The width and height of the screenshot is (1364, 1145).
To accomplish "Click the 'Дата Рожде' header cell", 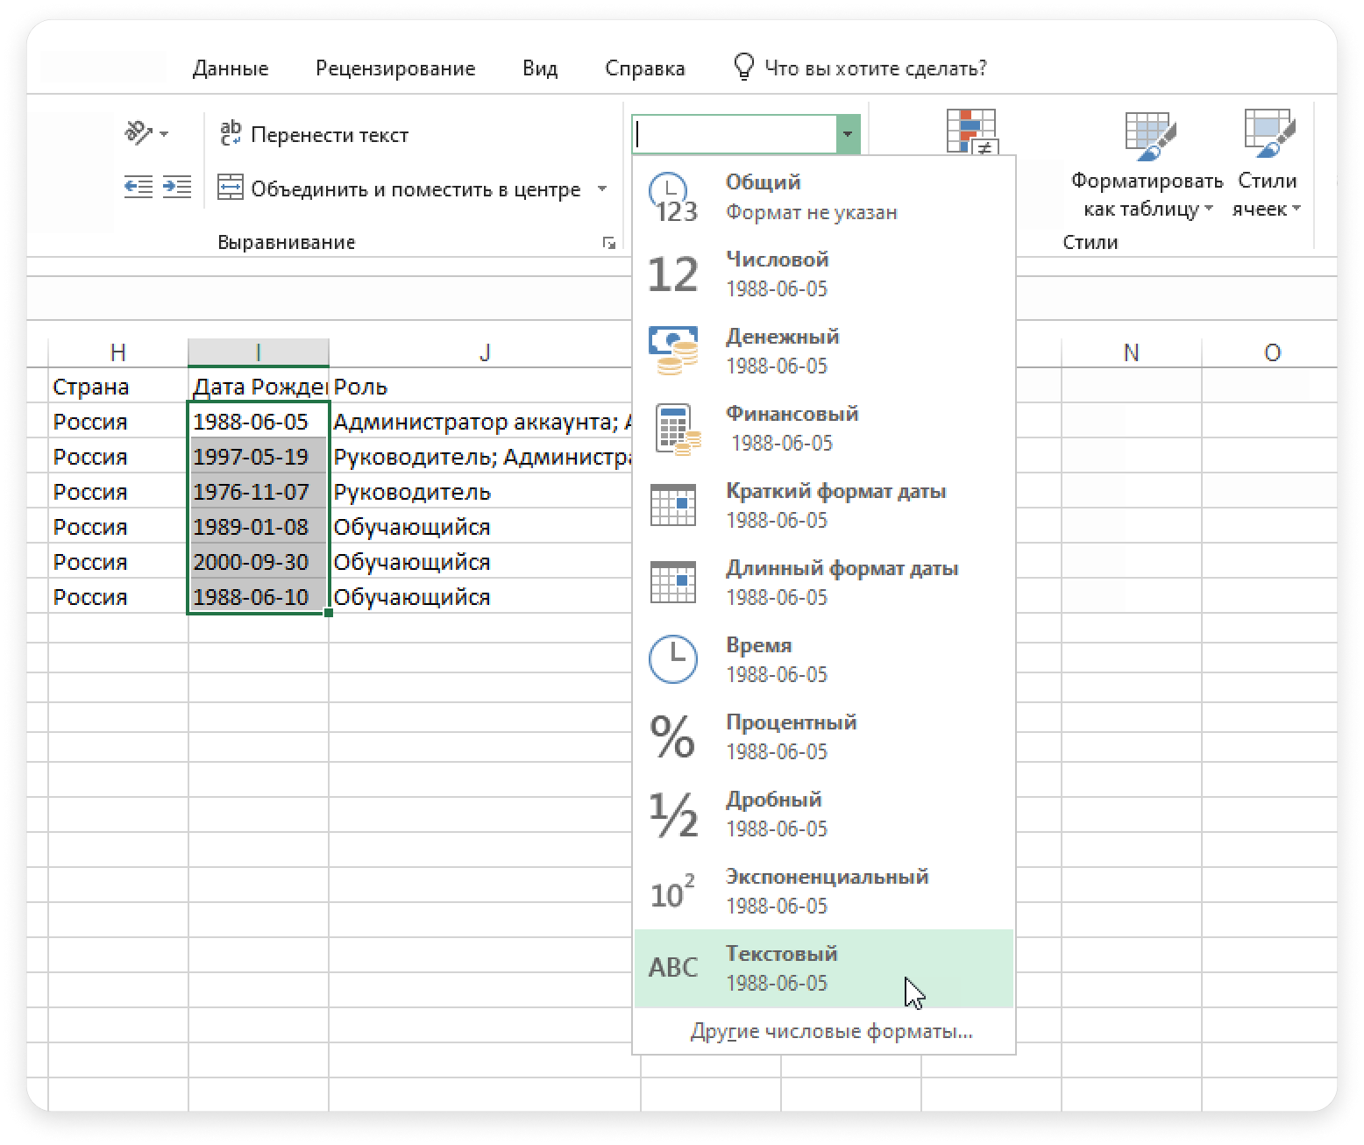I will point(259,386).
